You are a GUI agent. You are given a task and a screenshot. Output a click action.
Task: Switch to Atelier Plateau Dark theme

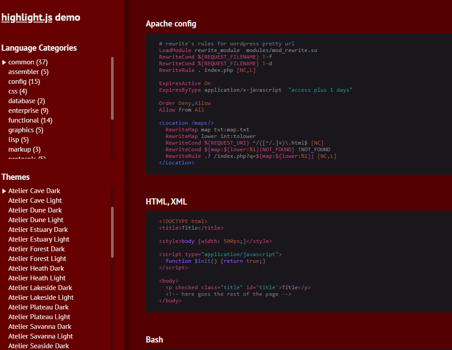pyautogui.click(x=38, y=307)
